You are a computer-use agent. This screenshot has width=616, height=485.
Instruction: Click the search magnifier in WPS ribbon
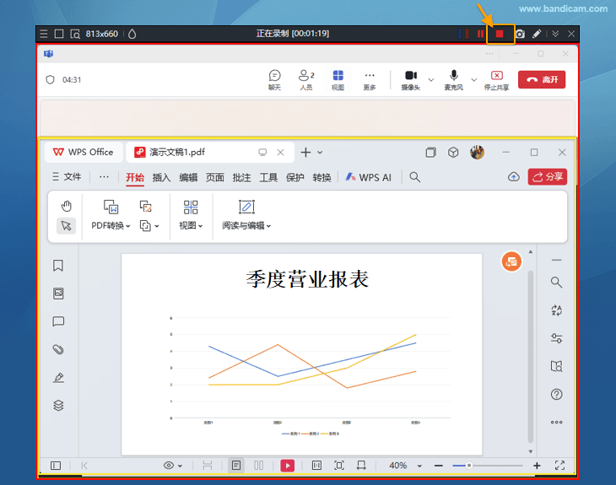coord(415,177)
